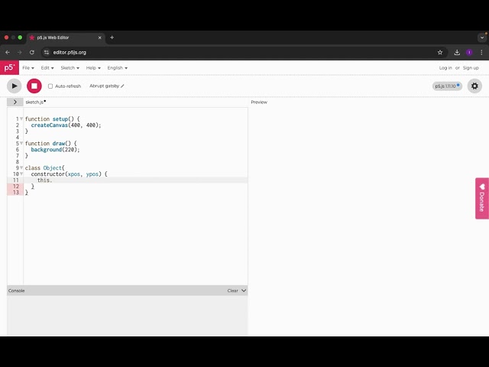The height and width of the screenshot is (367, 489).
Task: Click the sketch name Abrupt gatsby
Action: click(x=104, y=86)
